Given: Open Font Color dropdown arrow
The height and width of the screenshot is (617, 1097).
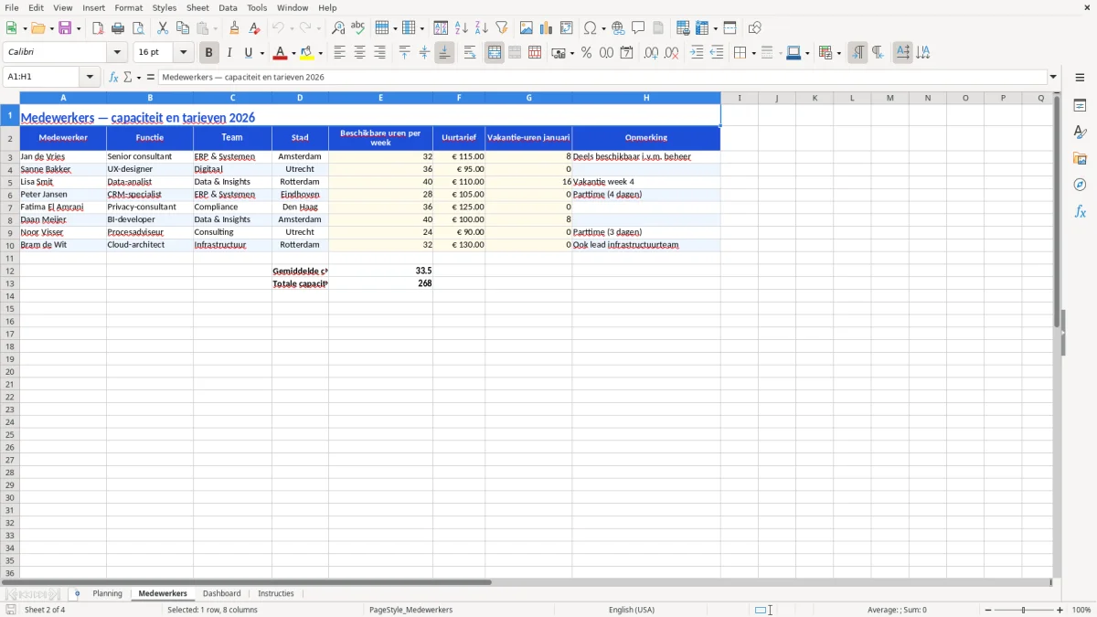Looking at the screenshot, I should [293, 53].
